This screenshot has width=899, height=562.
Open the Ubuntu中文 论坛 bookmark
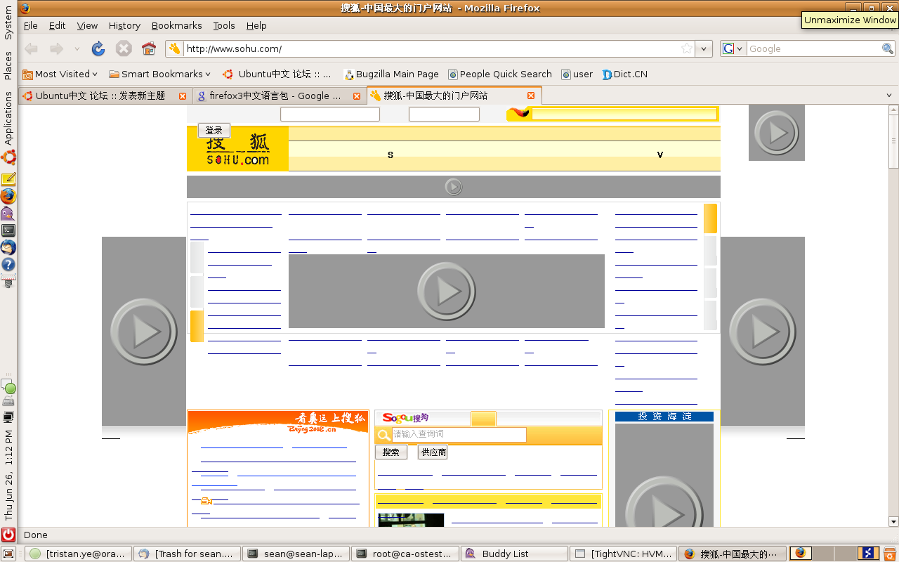(277, 74)
